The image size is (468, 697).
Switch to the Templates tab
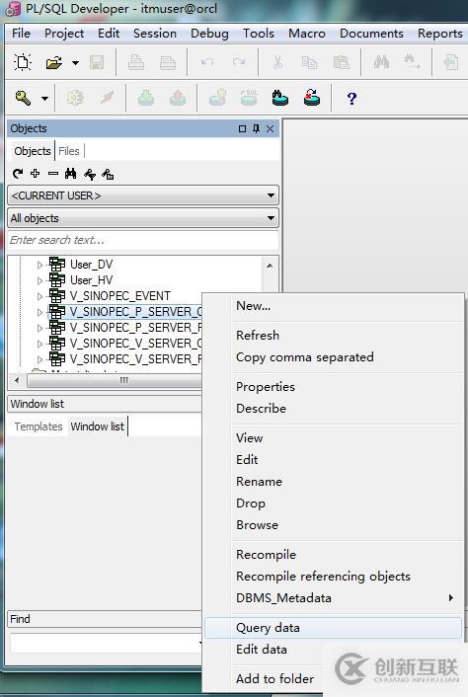point(39,426)
